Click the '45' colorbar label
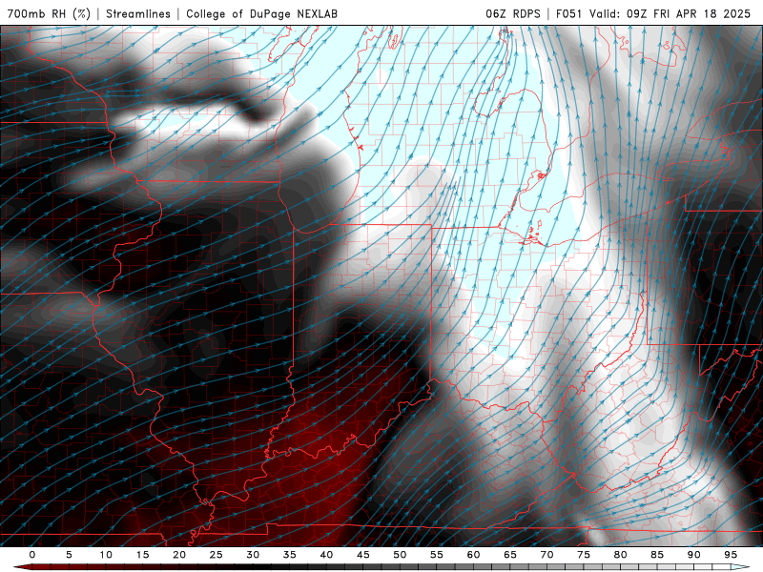Viewport: 763px width, 572px height. [363, 555]
